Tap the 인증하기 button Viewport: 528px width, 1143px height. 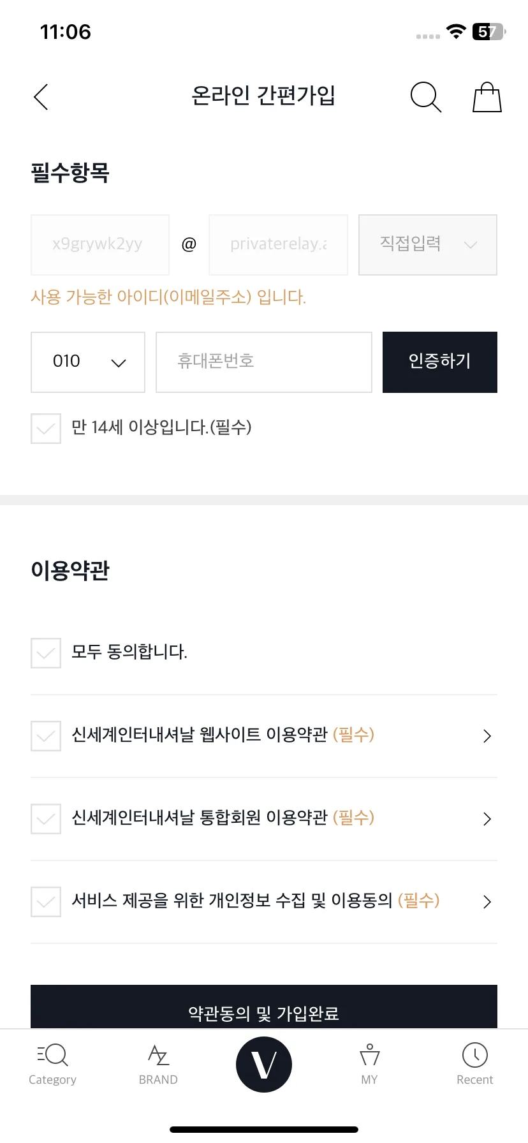click(440, 362)
